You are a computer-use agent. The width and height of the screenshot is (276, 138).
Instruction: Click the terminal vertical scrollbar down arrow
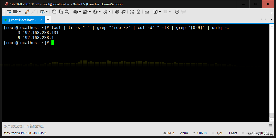[x=271, y=119]
